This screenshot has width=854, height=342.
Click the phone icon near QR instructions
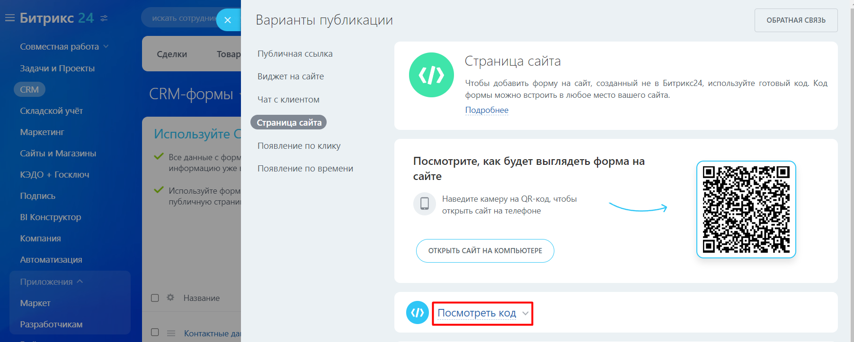(425, 204)
